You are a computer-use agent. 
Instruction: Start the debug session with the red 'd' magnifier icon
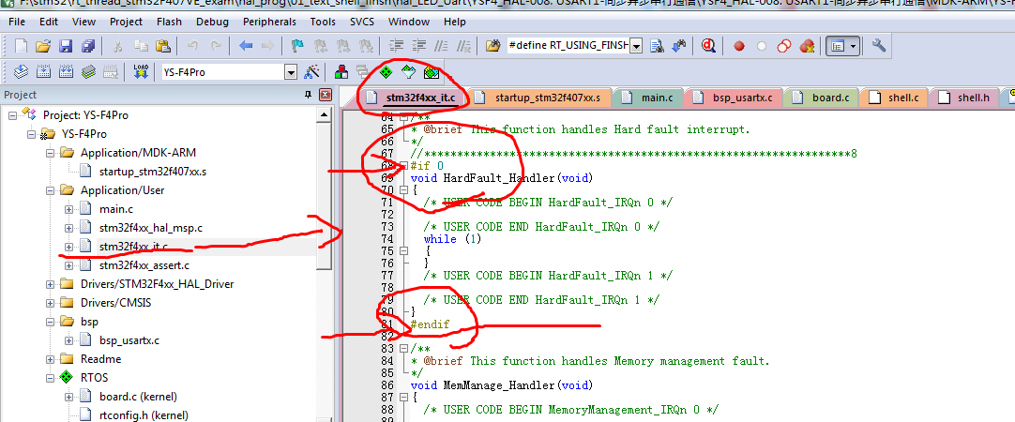click(708, 46)
